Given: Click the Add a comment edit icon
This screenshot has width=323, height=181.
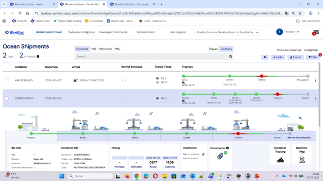Looking at the screenshot, I should tap(203, 154).
